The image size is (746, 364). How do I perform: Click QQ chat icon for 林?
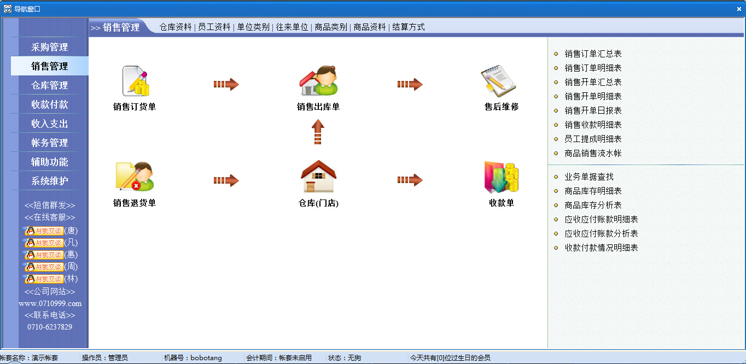[44, 279]
